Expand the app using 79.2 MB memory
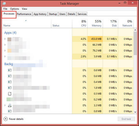The height and width of the screenshot is (126, 139). (x=5, y=51)
